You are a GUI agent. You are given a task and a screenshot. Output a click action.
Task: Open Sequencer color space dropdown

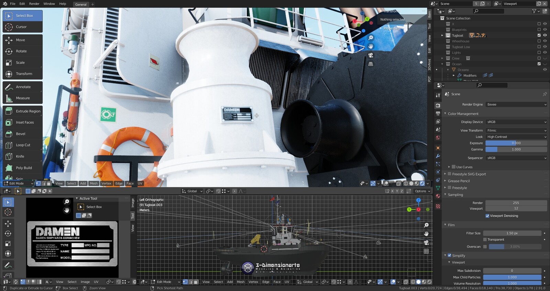(516, 158)
